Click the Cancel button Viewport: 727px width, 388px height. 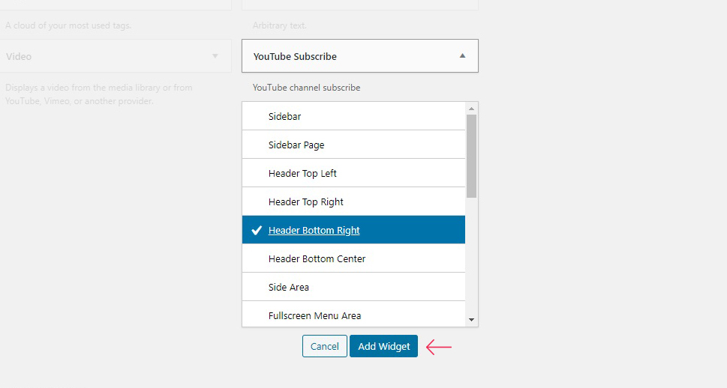point(325,346)
